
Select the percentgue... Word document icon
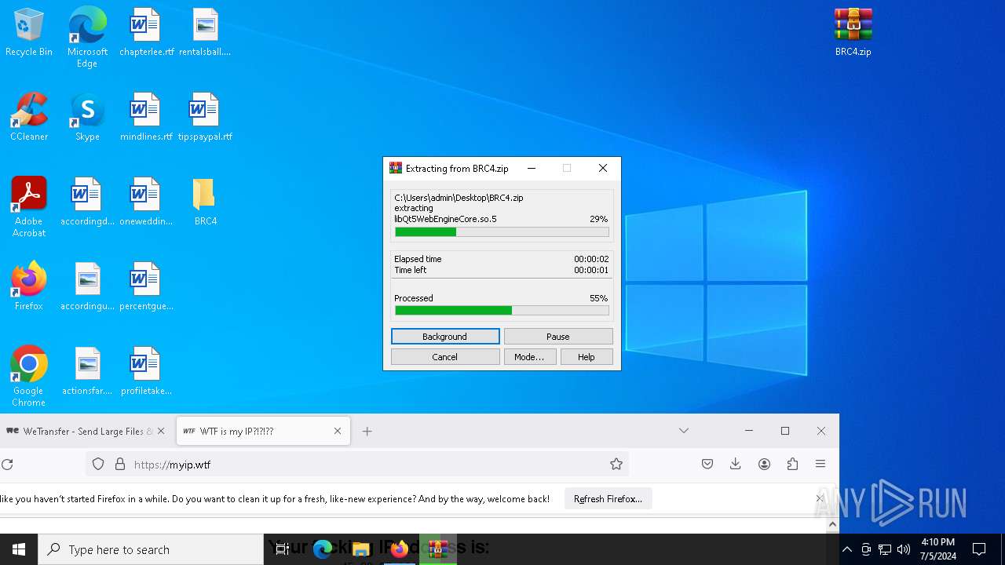tap(146, 287)
